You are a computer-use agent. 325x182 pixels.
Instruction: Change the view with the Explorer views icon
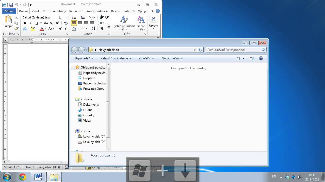(238, 58)
